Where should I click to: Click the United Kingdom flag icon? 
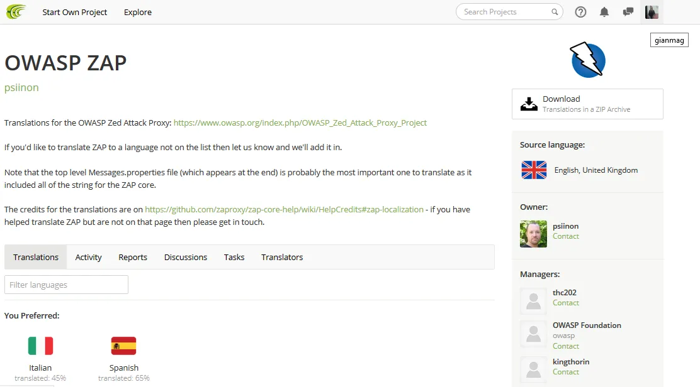point(534,170)
